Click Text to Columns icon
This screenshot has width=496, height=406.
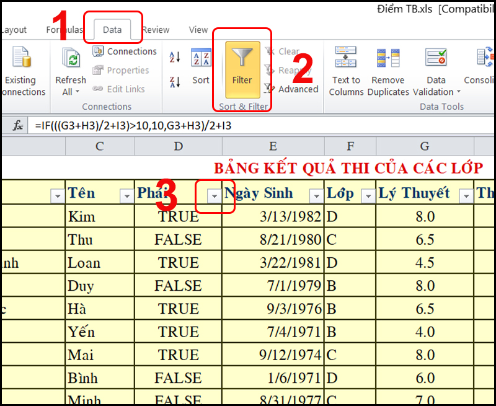(346, 59)
